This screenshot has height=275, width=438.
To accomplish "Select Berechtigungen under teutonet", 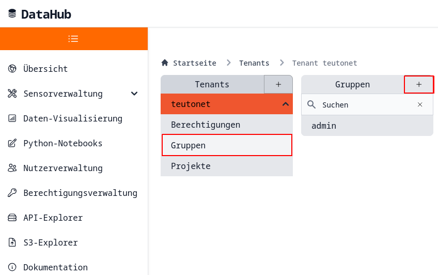I will (206, 125).
